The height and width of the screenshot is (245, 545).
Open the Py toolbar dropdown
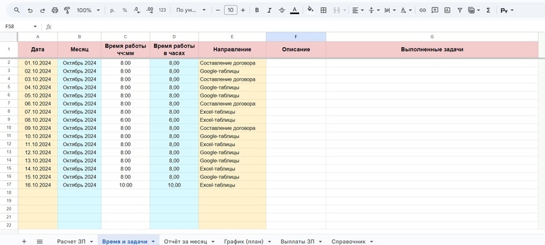[507, 10]
